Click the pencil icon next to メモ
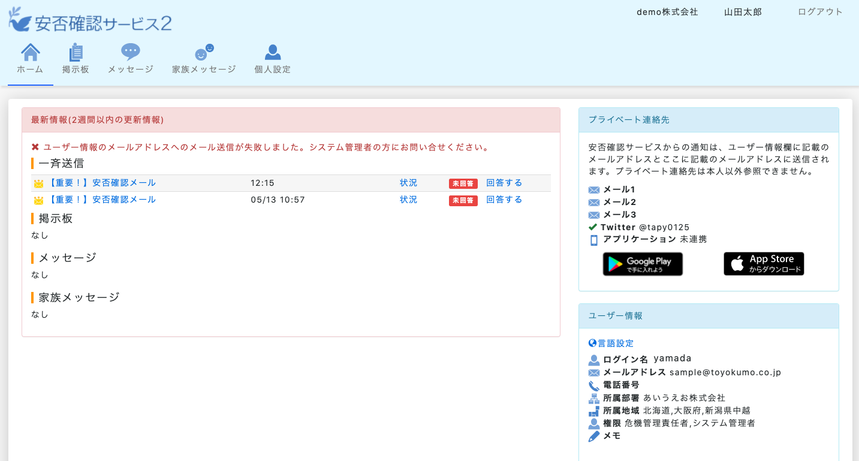Image resolution: width=859 pixels, height=461 pixels. pyautogui.click(x=594, y=436)
